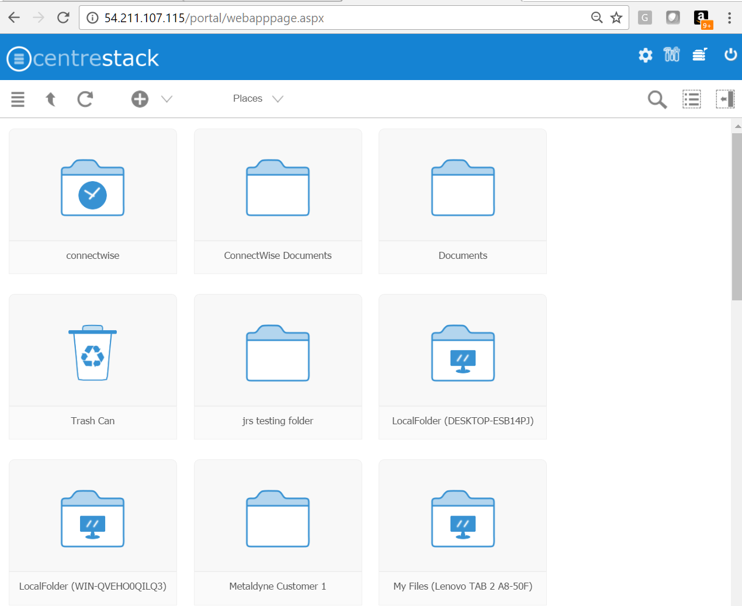
Task: Click the address bar URL
Action: (x=214, y=18)
